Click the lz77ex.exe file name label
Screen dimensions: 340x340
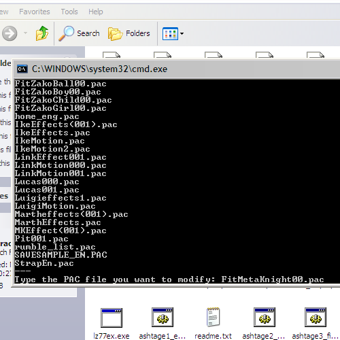click(112, 336)
